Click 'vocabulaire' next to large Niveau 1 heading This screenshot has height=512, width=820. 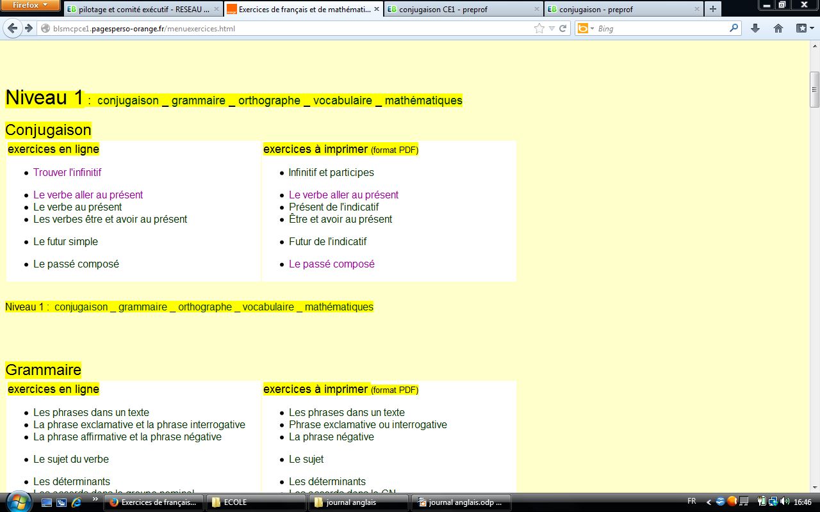[342, 100]
